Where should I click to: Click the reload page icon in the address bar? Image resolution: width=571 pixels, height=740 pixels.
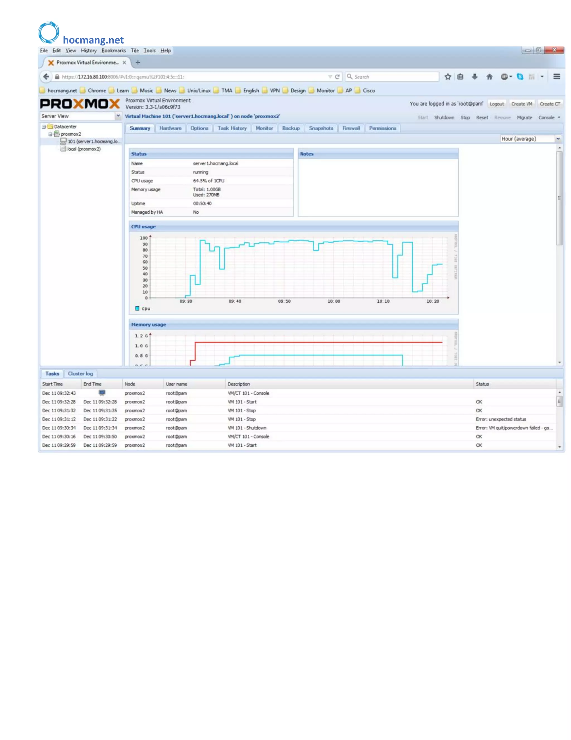(337, 77)
